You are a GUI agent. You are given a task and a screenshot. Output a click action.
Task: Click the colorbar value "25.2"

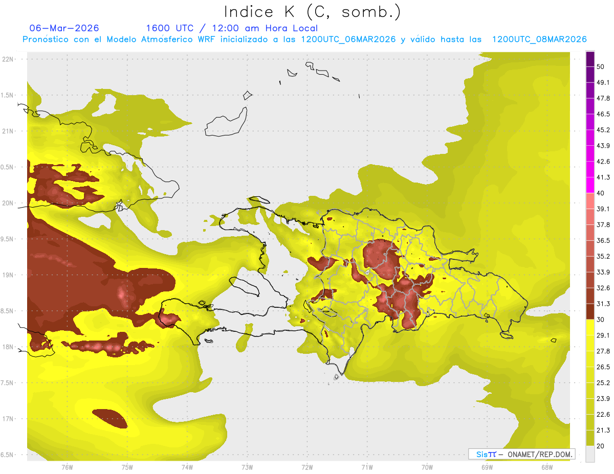pos(603,382)
